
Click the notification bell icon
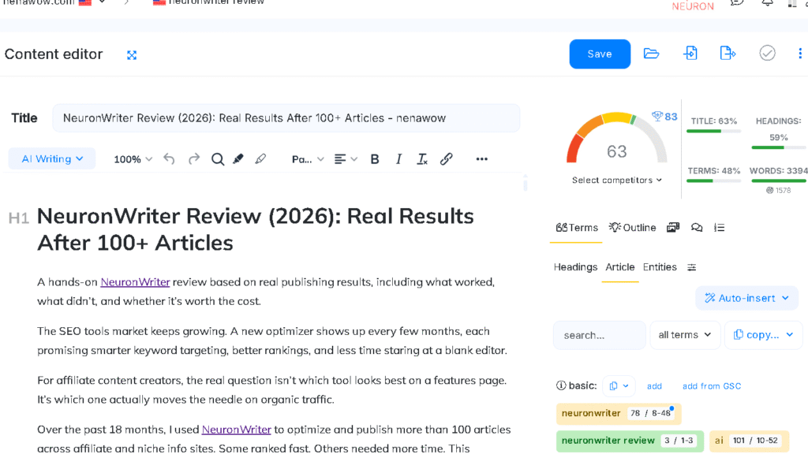tap(767, 2)
